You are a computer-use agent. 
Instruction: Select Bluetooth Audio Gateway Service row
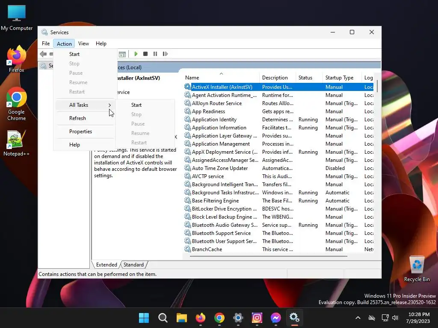[278, 225]
